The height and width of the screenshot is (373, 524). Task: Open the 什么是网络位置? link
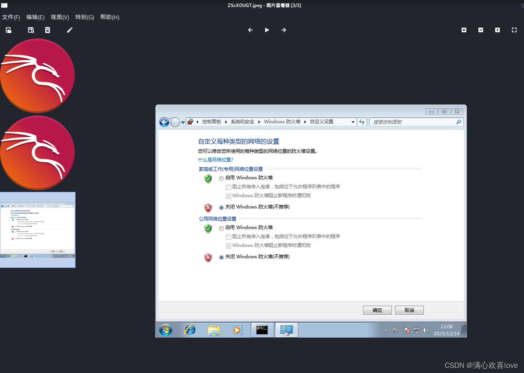coord(216,160)
